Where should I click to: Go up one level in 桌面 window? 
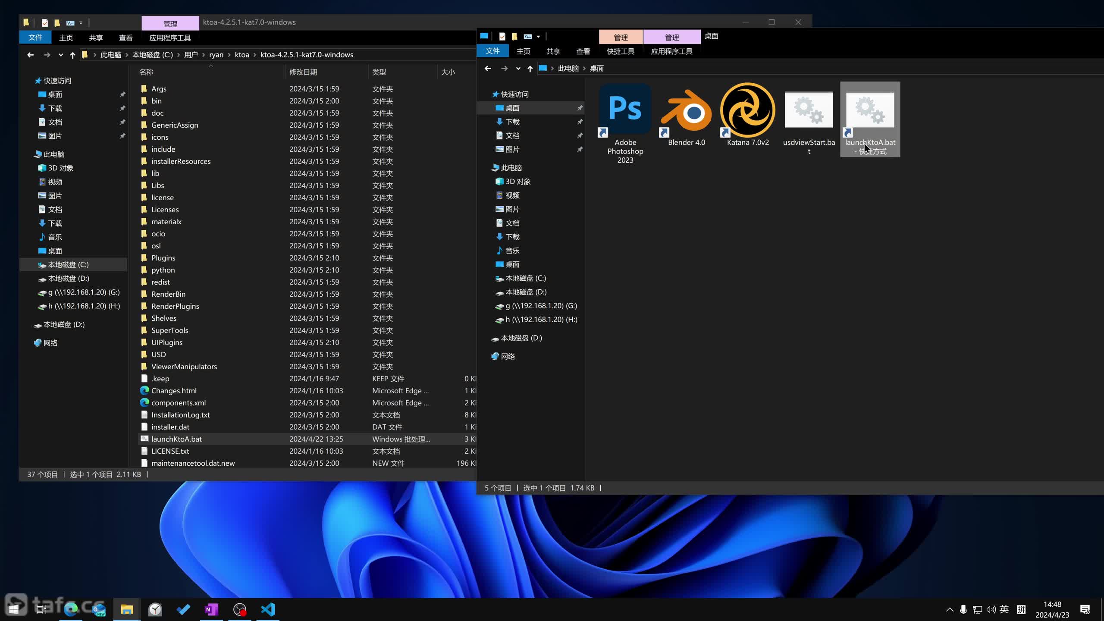[x=530, y=68]
